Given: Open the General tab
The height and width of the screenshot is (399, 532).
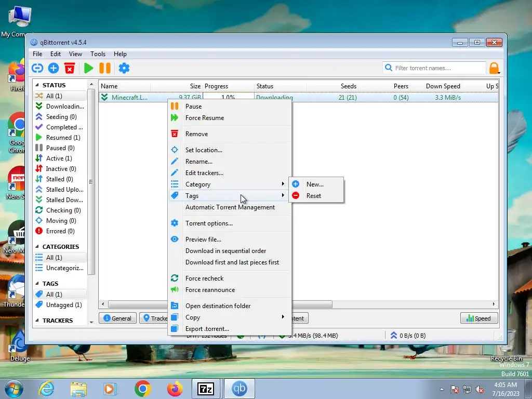Looking at the screenshot, I should [117, 318].
